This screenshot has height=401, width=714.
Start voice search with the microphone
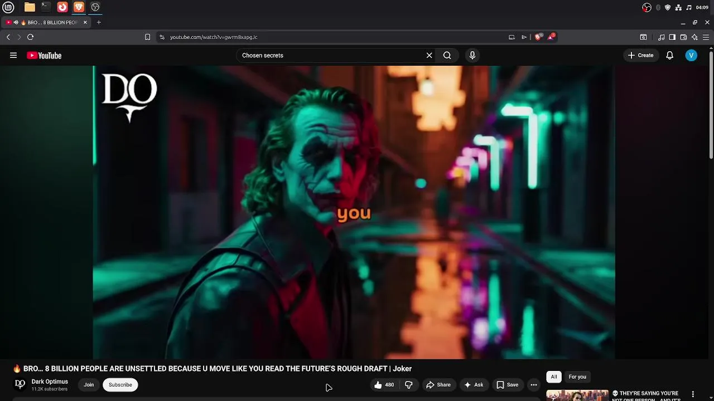[x=472, y=55]
